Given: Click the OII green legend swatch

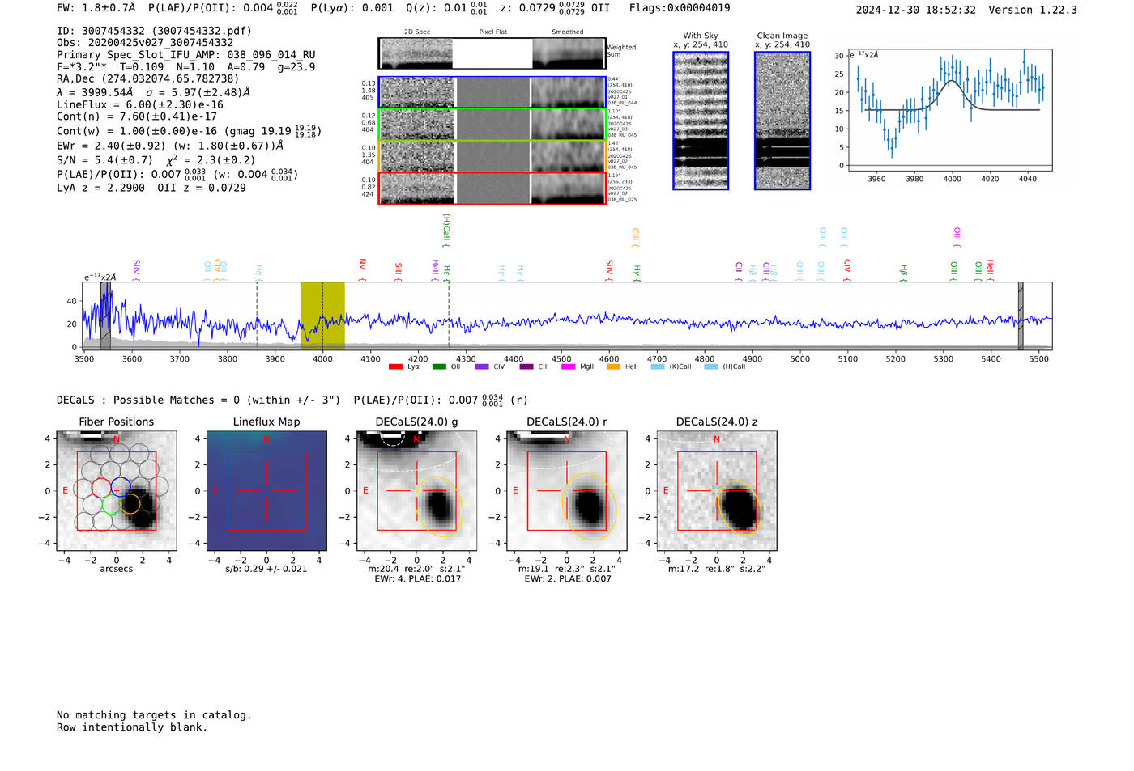Looking at the screenshot, I should pos(439,366).
